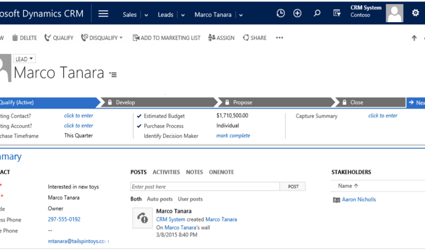Open the LEAD form selector dropdown
Image resolution: width=425 pixels, height=250 pixels.
(x=24, y=59)
